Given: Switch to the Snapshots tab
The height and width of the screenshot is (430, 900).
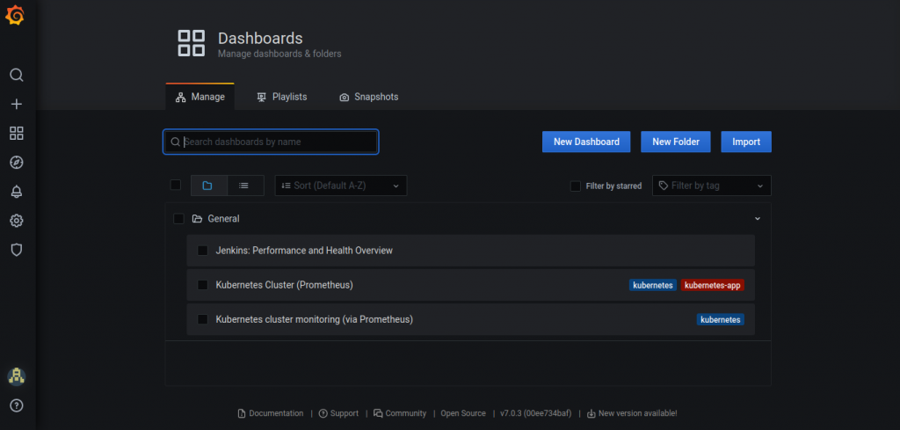Looking at the screenshot, I should (x=368, y=97).
